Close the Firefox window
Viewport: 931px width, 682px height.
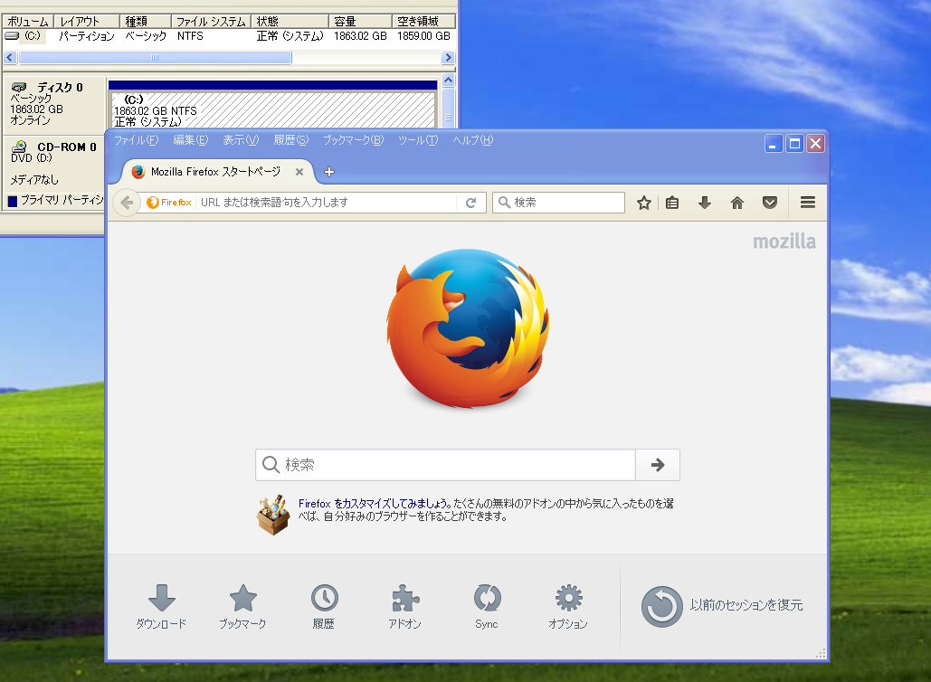coord(816,144)
